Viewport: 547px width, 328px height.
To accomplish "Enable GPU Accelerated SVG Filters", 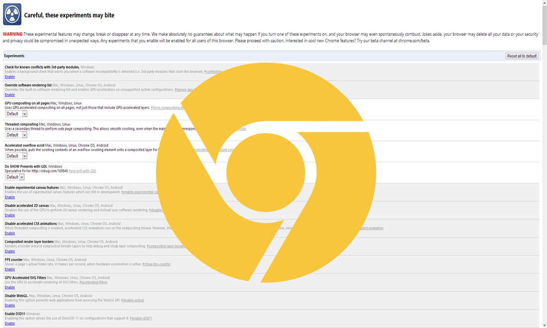I will click(10, 288).
